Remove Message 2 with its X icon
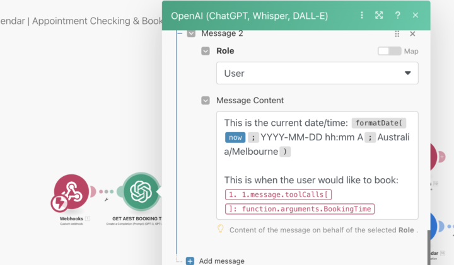The width and height of the screenshot is (454, 265). pos(412,34)
